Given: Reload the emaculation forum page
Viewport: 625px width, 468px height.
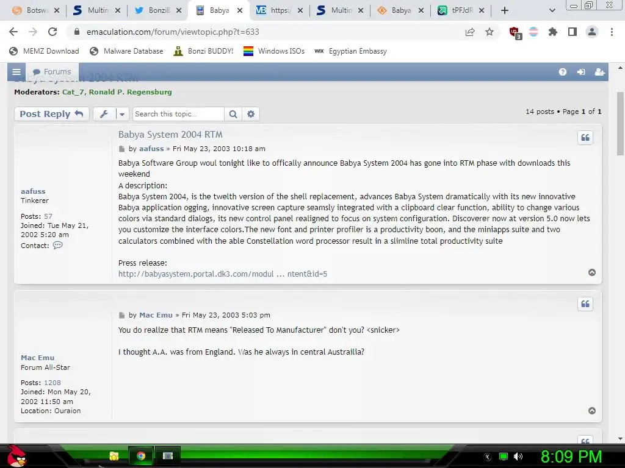Looking at the screenshot, I should [52, 32].
